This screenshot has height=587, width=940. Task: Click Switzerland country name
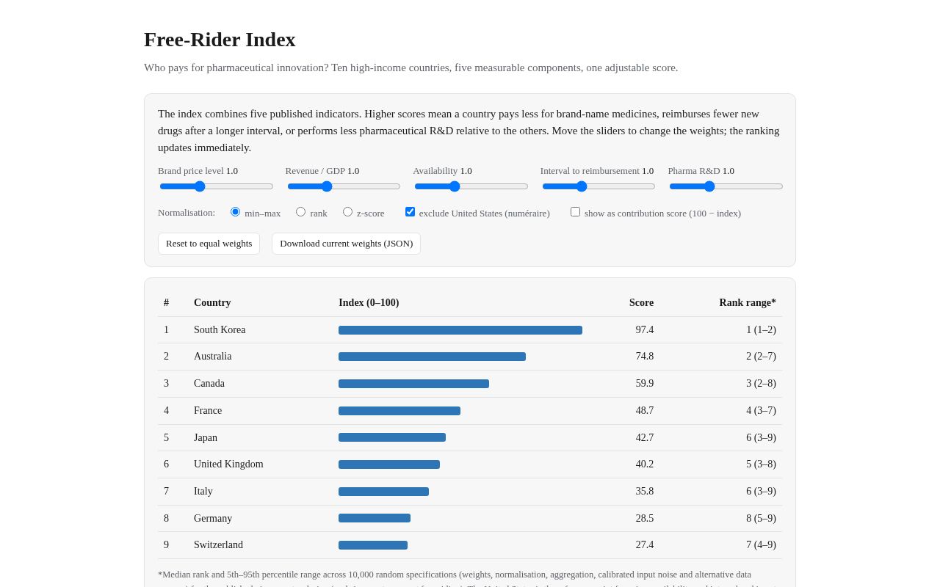point(218,545)
